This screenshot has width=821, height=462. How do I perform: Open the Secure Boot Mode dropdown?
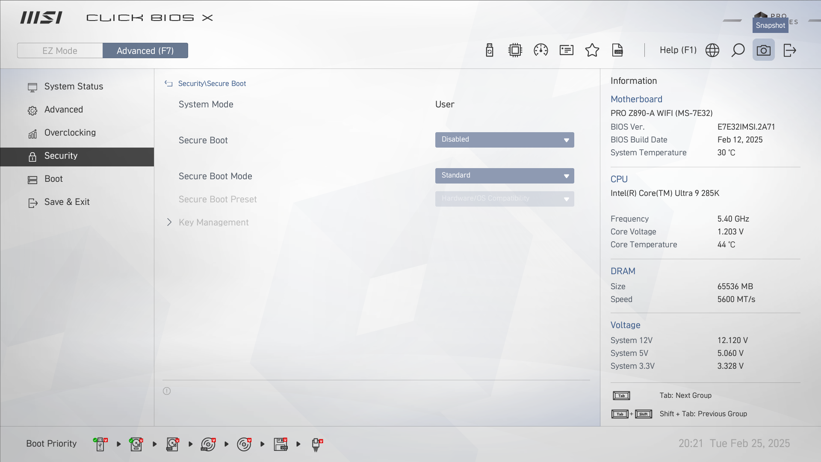505,176
